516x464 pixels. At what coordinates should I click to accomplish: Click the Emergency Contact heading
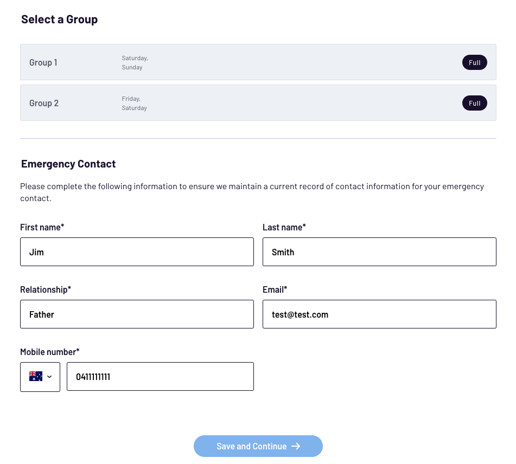click(x=68, y=164)
